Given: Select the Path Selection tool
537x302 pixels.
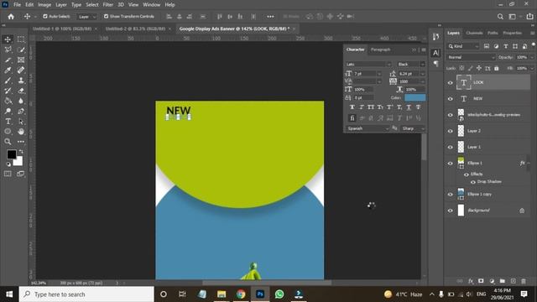Looking at the screenshot, I should click(21, 121).
